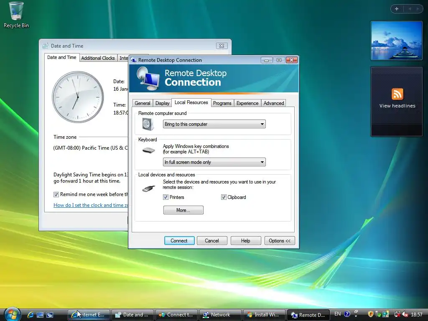Click the sidebar next page arrow
The height and width of the screenshot is (321, 428).
(x=418, y=9)
